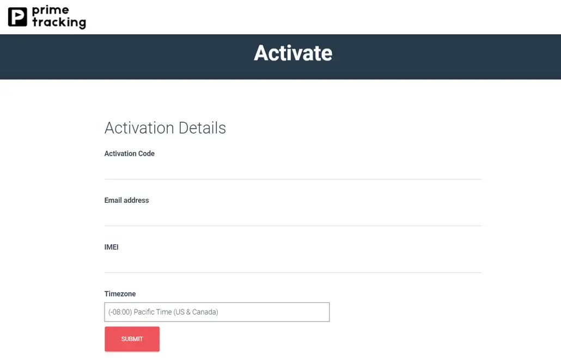561x358 pixels.
Task: Click the 'Activation Code' field label
Action: tap(129, 153)
